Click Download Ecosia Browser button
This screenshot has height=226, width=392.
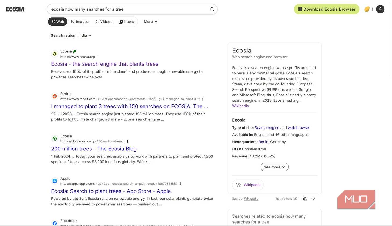click(327, 9)
